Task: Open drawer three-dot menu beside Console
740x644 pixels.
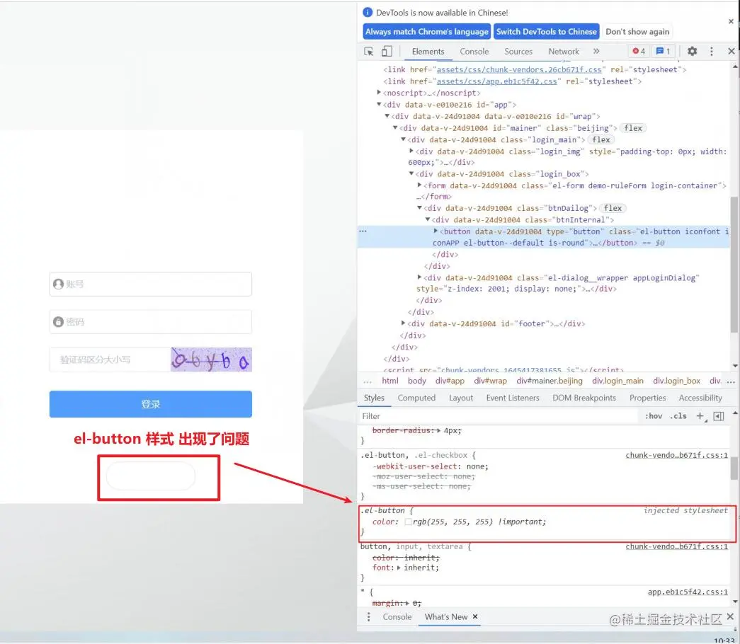Action: coord(369,616)
